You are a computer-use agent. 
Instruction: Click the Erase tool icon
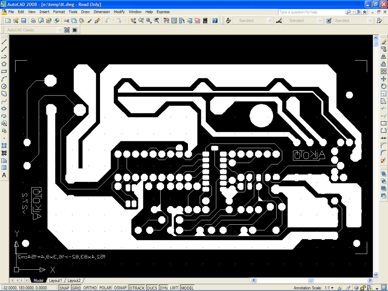tap(383, 42)
